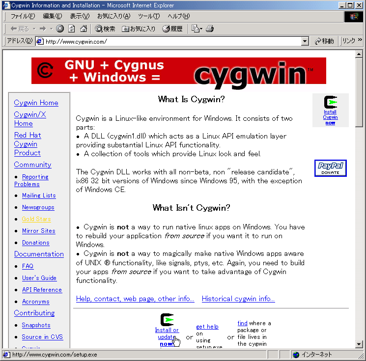The image size is (366, 361).
Task: Open the Cygwin/X Home link
Action: [30, 119]
